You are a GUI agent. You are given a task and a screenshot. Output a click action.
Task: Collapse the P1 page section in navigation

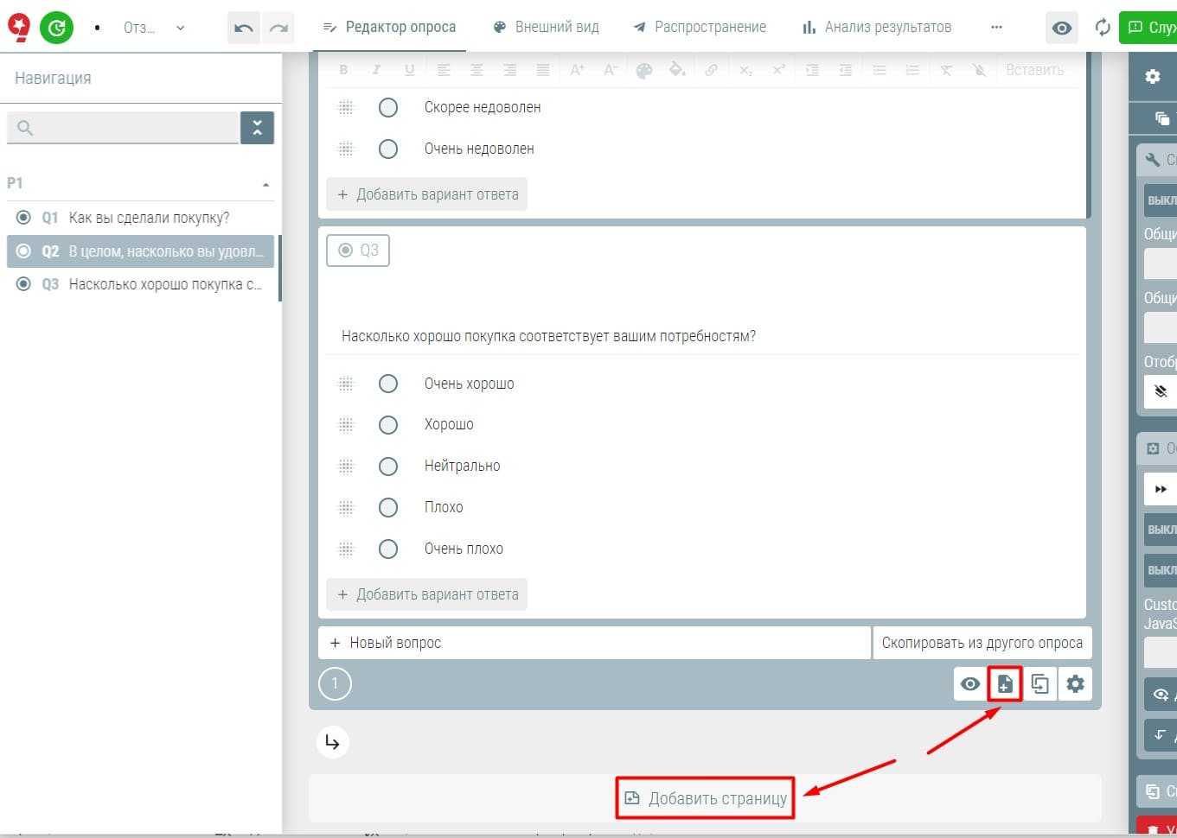tap(265, 184)
